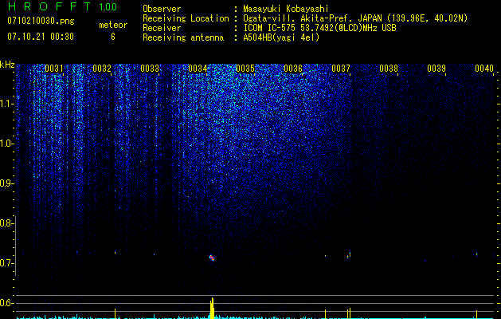Click the 0.9 kHz axis label
This screenshot has height=319, width=501.
(7, 183)
